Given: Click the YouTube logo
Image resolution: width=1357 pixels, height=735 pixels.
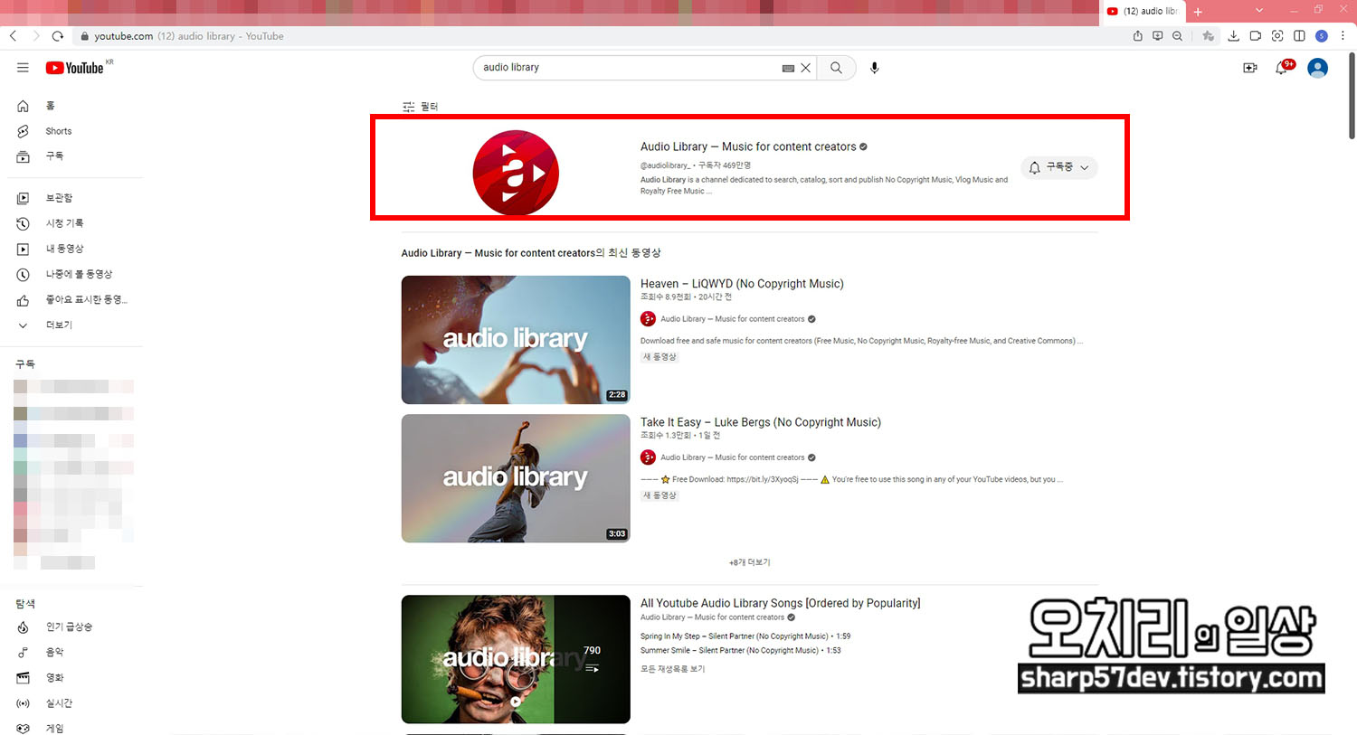Looking at the screenshot, I should [75, 68].
